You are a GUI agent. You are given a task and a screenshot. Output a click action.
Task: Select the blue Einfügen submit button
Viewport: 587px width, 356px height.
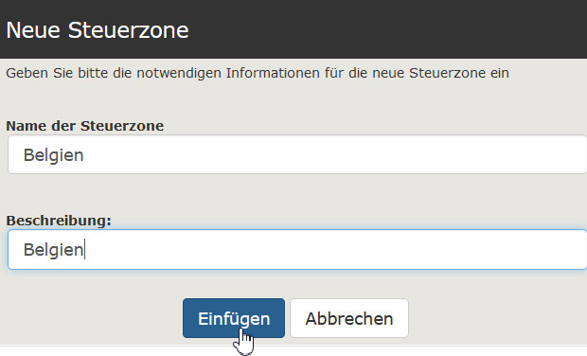coord(234,318)
